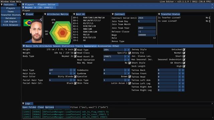Edit the Sock Length icon
The height and width of the screenshot is (120, 214).
tap(184, 66)
